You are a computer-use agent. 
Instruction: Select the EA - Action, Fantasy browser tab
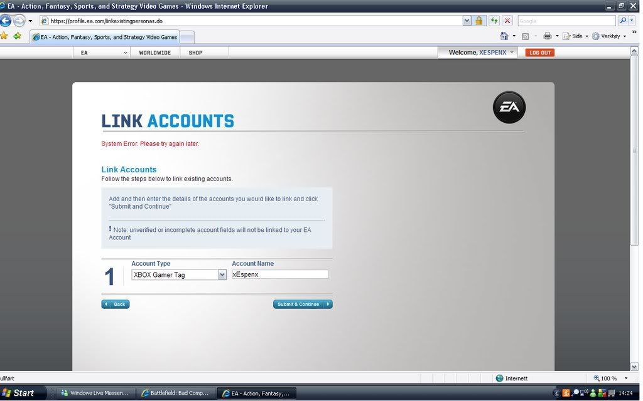point(105,37)
